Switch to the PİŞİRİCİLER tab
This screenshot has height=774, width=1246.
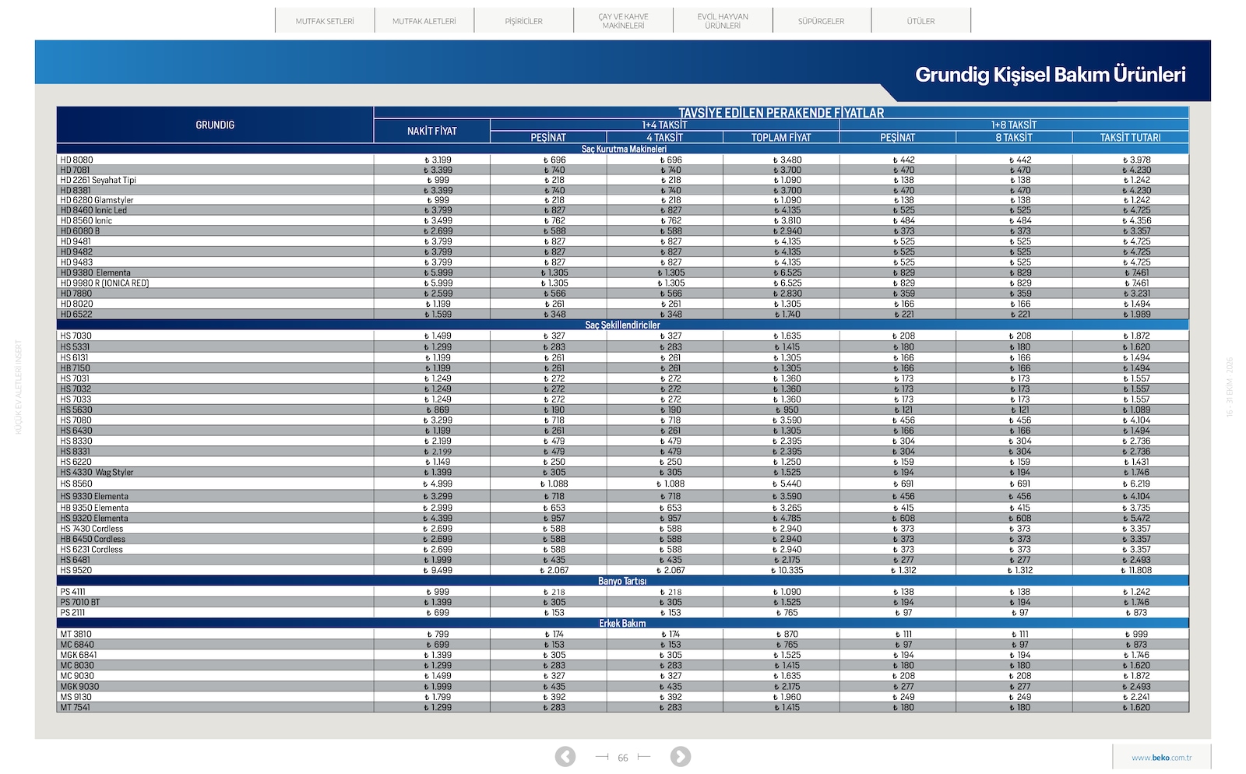523,21
